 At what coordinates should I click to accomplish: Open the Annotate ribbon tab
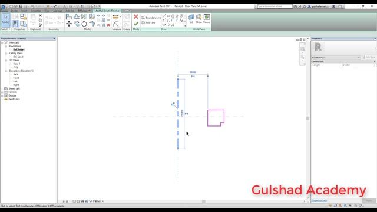[x=36, y=11]
